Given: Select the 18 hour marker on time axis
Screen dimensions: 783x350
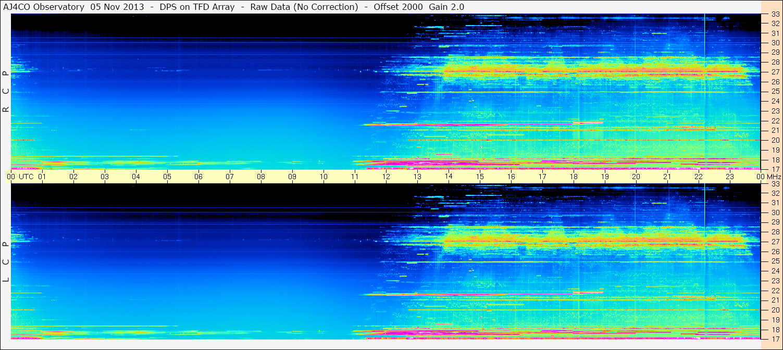Looking at the screenshot, I should click(574, 177).
